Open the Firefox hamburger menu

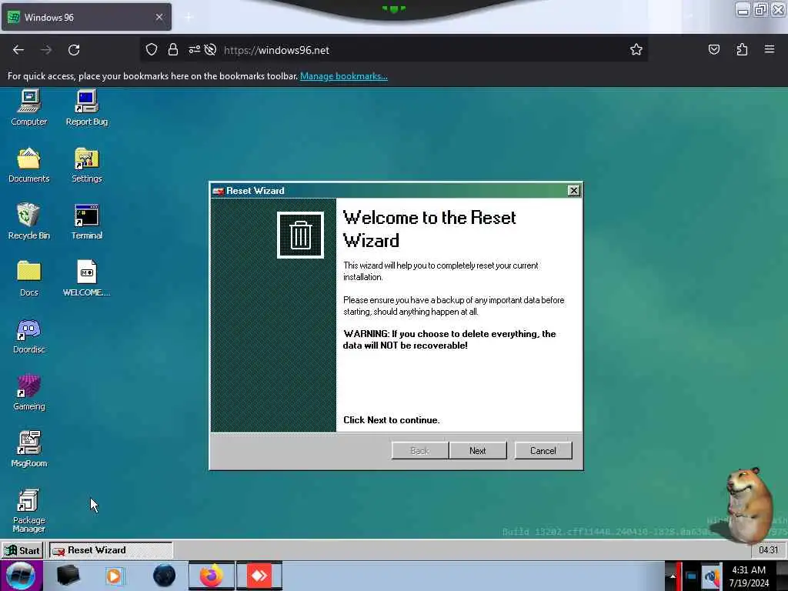770,50
